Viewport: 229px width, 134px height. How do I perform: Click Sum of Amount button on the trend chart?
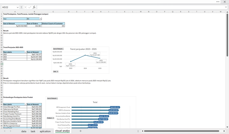point(58,49)
